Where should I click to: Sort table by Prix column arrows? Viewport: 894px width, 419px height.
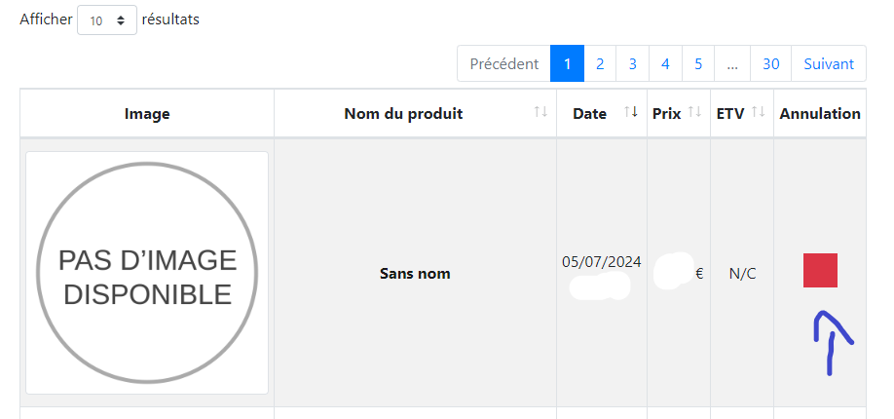[x=694, y=113]
